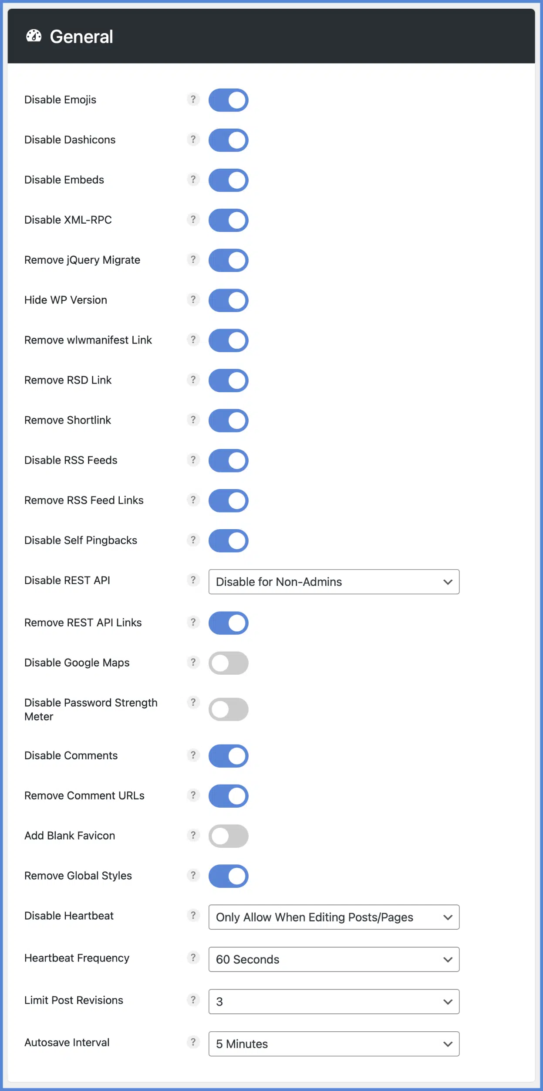
Task: Click help icon for Heartbeat Frequency
Action: click(x=193, y=958)
